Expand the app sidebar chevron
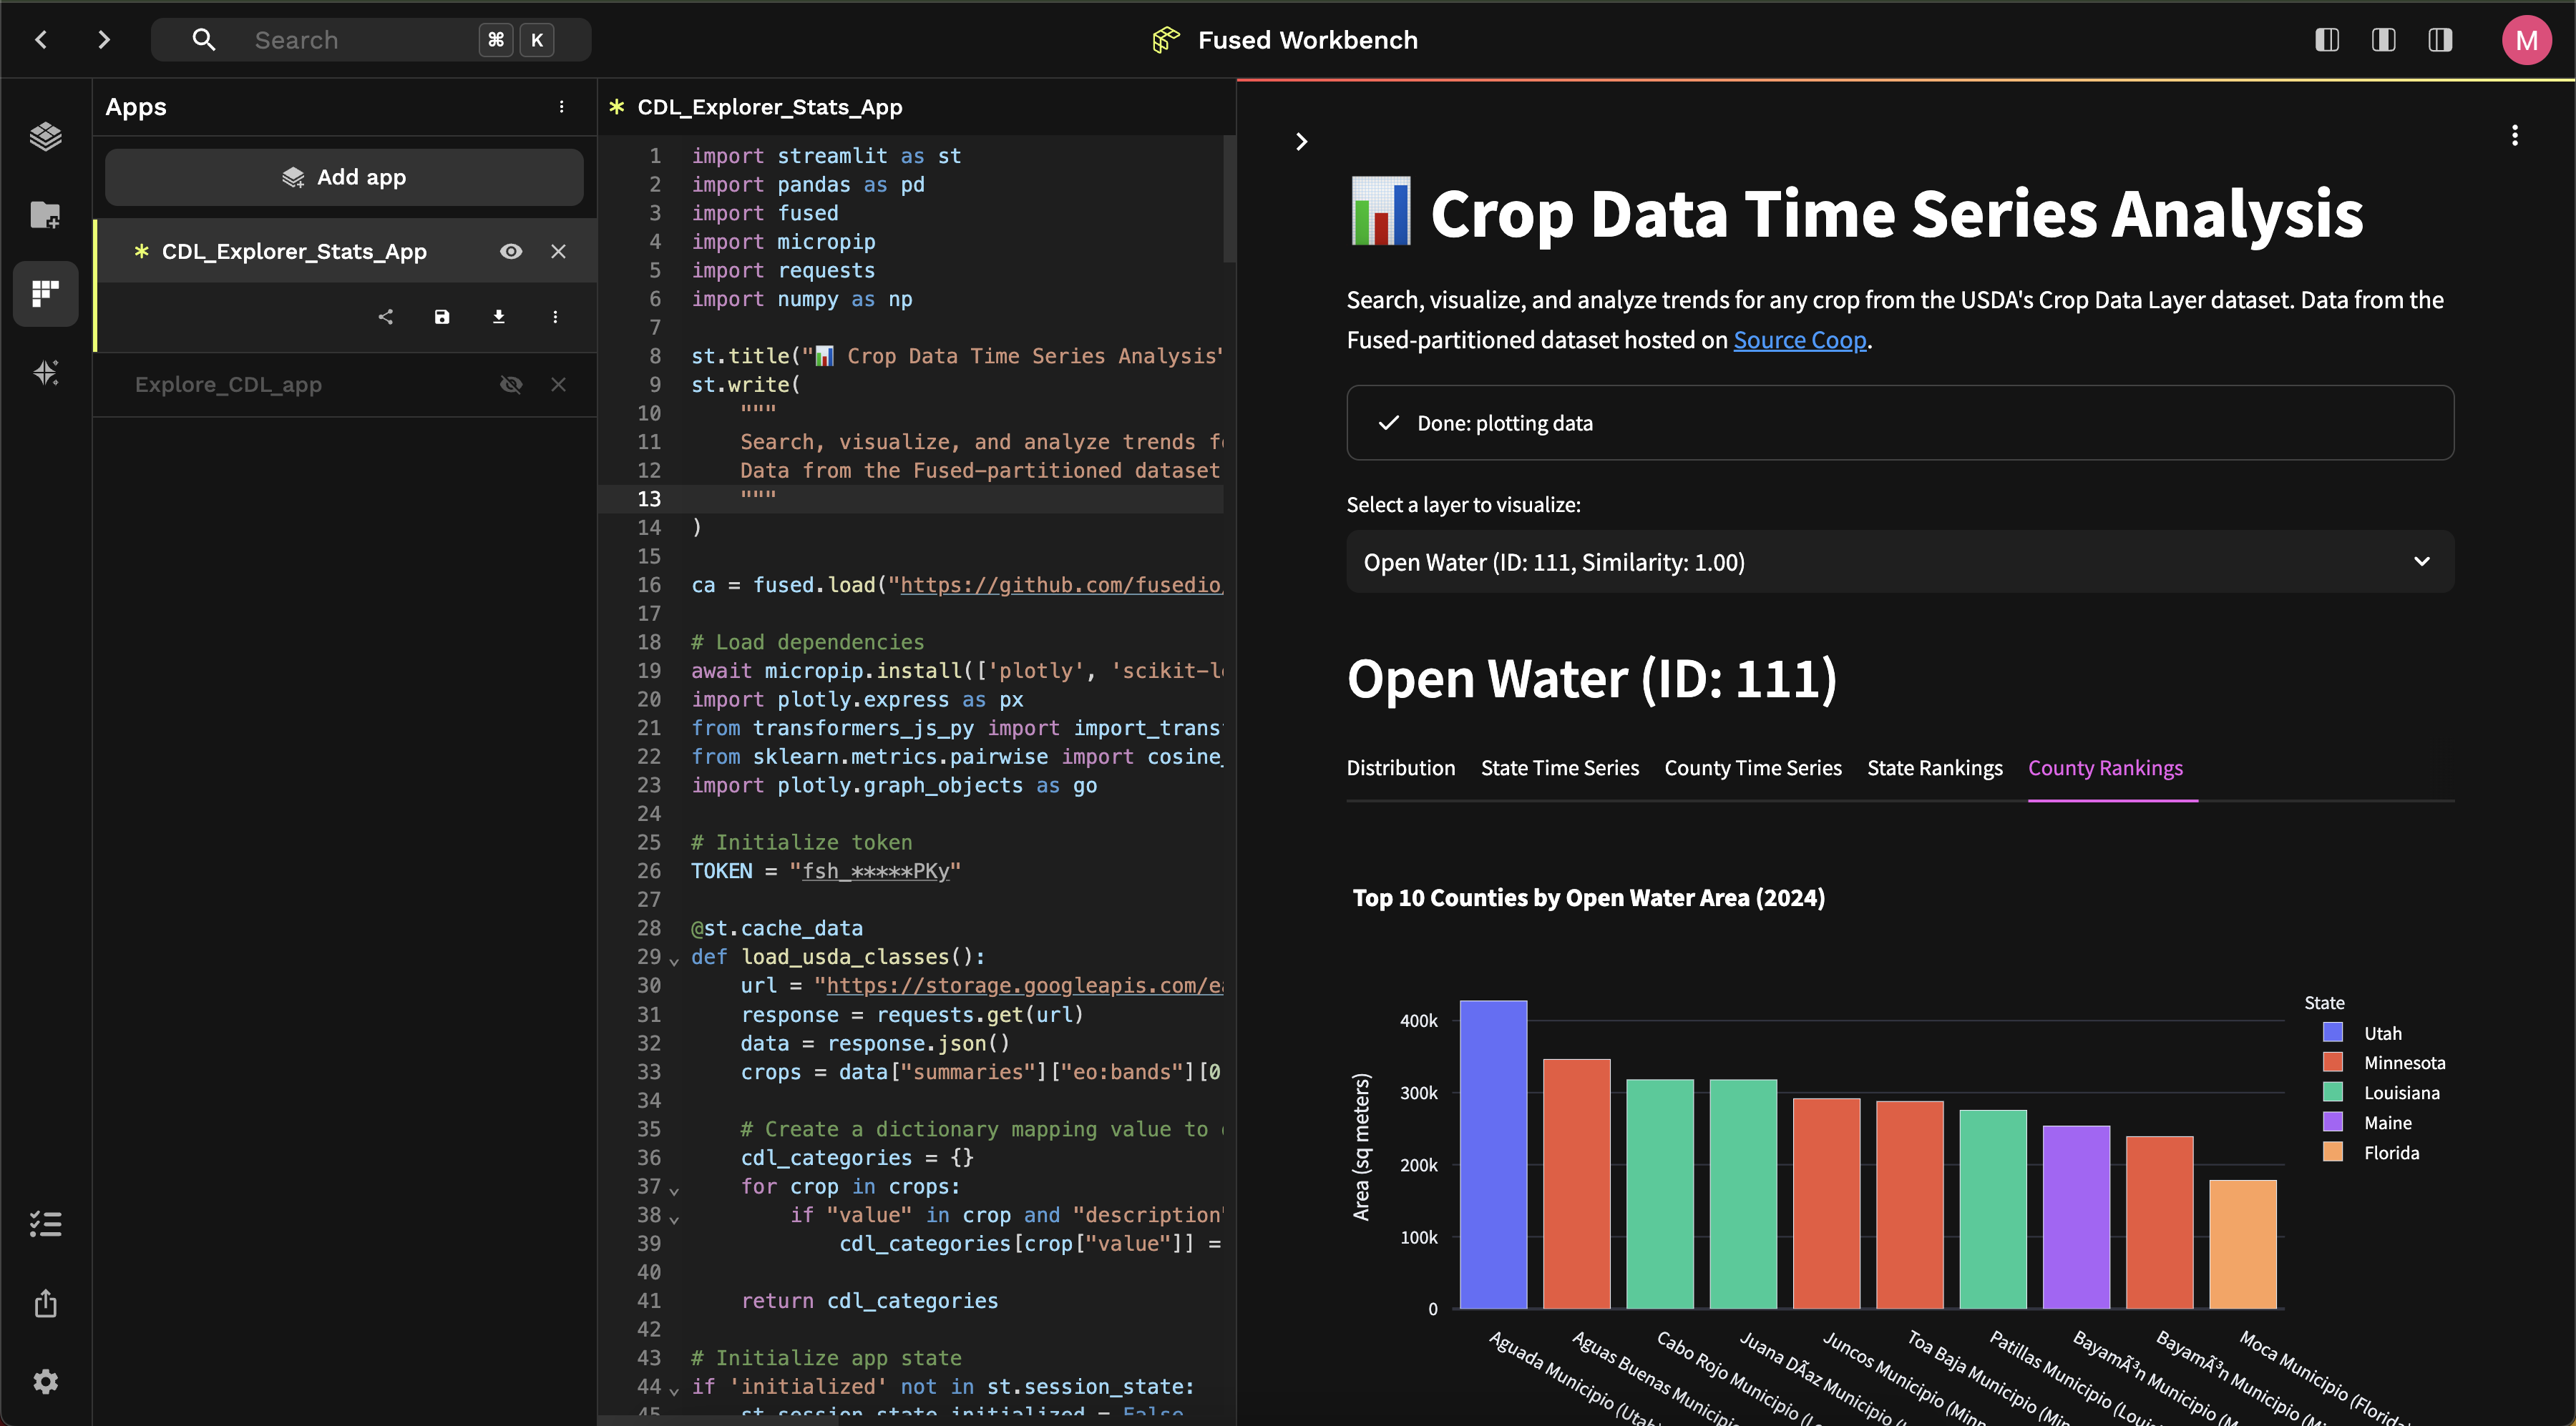Screen dimensions: 2576x1426 (1301, 142)
